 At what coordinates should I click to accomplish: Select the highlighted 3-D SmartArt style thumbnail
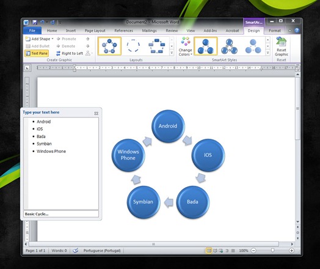tap(206, 46)
